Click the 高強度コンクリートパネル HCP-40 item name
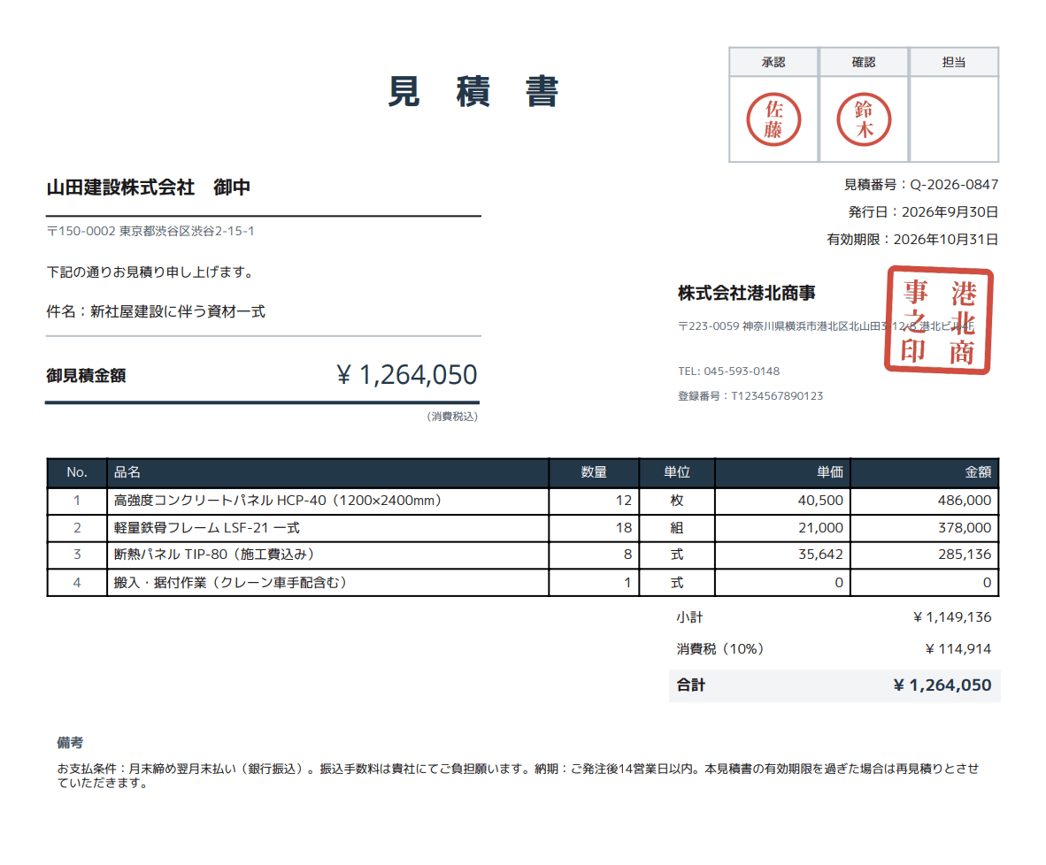The image size is (1046, 865). pyautogui.click(x=278, y=501)
